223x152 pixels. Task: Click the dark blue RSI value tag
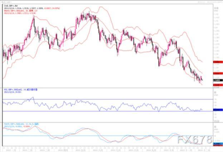[x=218, y=110]
